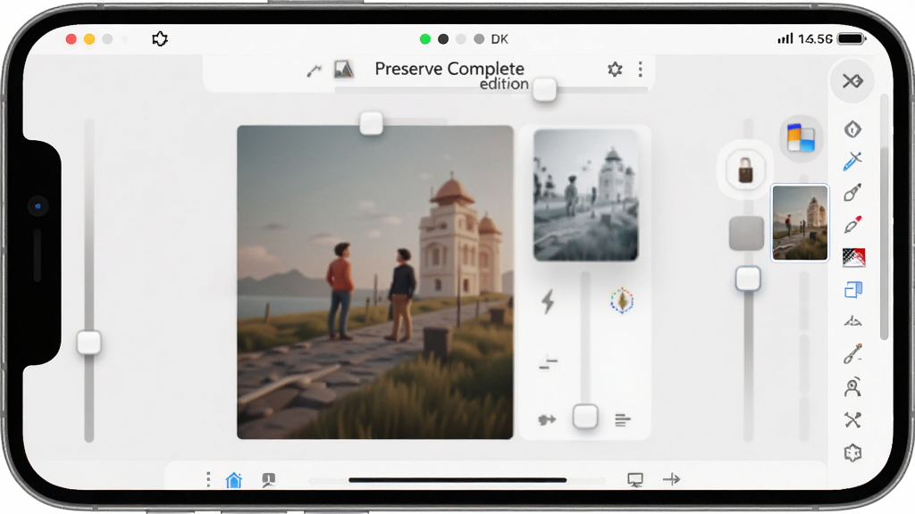This screenshot has width=915, height=514.
Task: Click the picture icon left of Preserve Complete
Action: click(344, 70)
